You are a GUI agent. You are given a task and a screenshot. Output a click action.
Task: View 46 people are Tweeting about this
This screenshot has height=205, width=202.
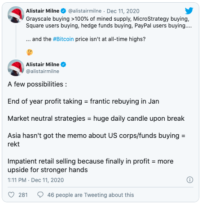coord(91,195)
